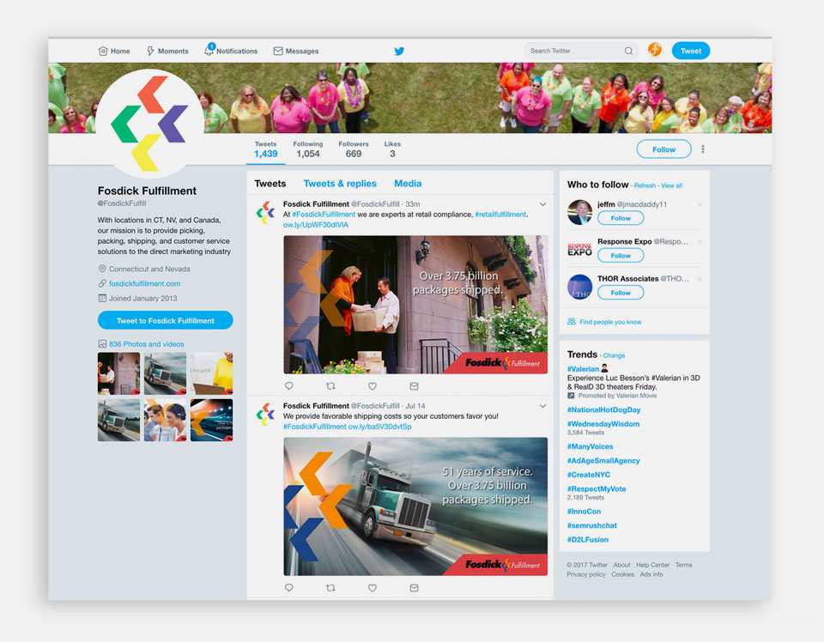Open the Privacy policy footer link
Viewport: 824px width, 642px height.
pos(586,575)
